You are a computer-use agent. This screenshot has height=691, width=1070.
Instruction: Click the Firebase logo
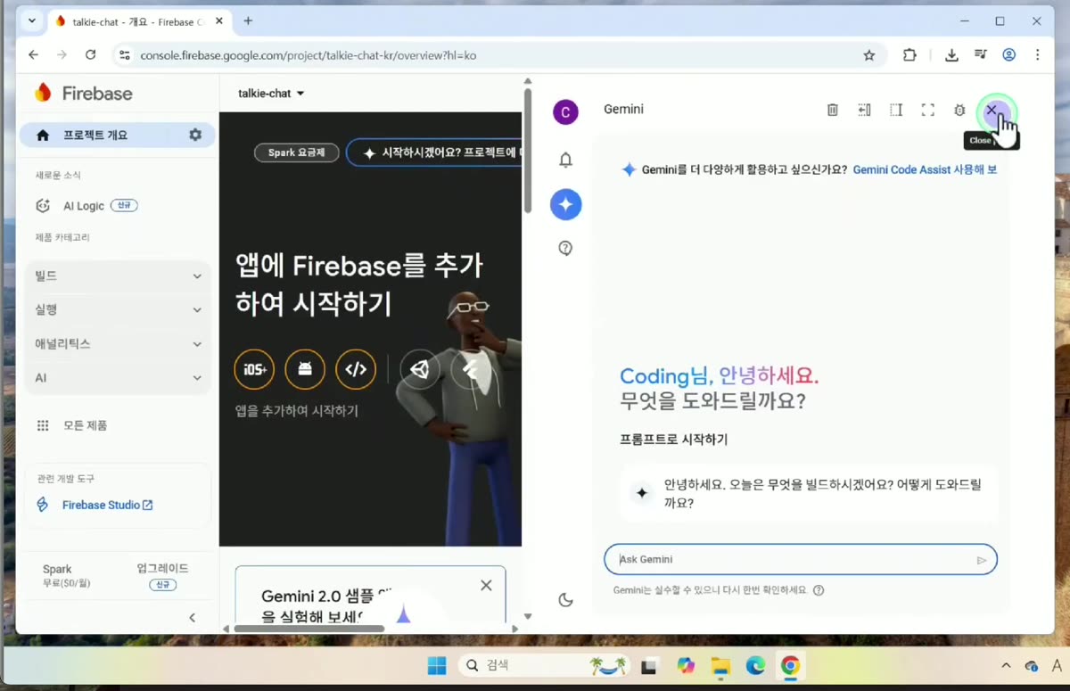tap(83, 93)
